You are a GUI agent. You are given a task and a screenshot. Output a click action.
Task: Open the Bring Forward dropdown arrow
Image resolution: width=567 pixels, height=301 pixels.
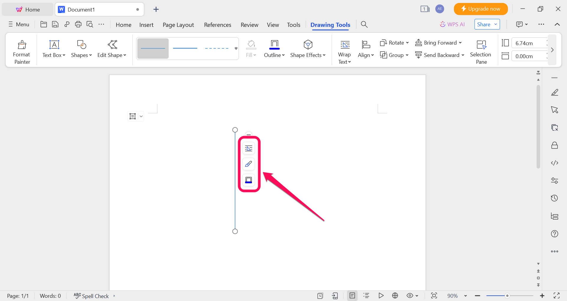tap(460, 43)
